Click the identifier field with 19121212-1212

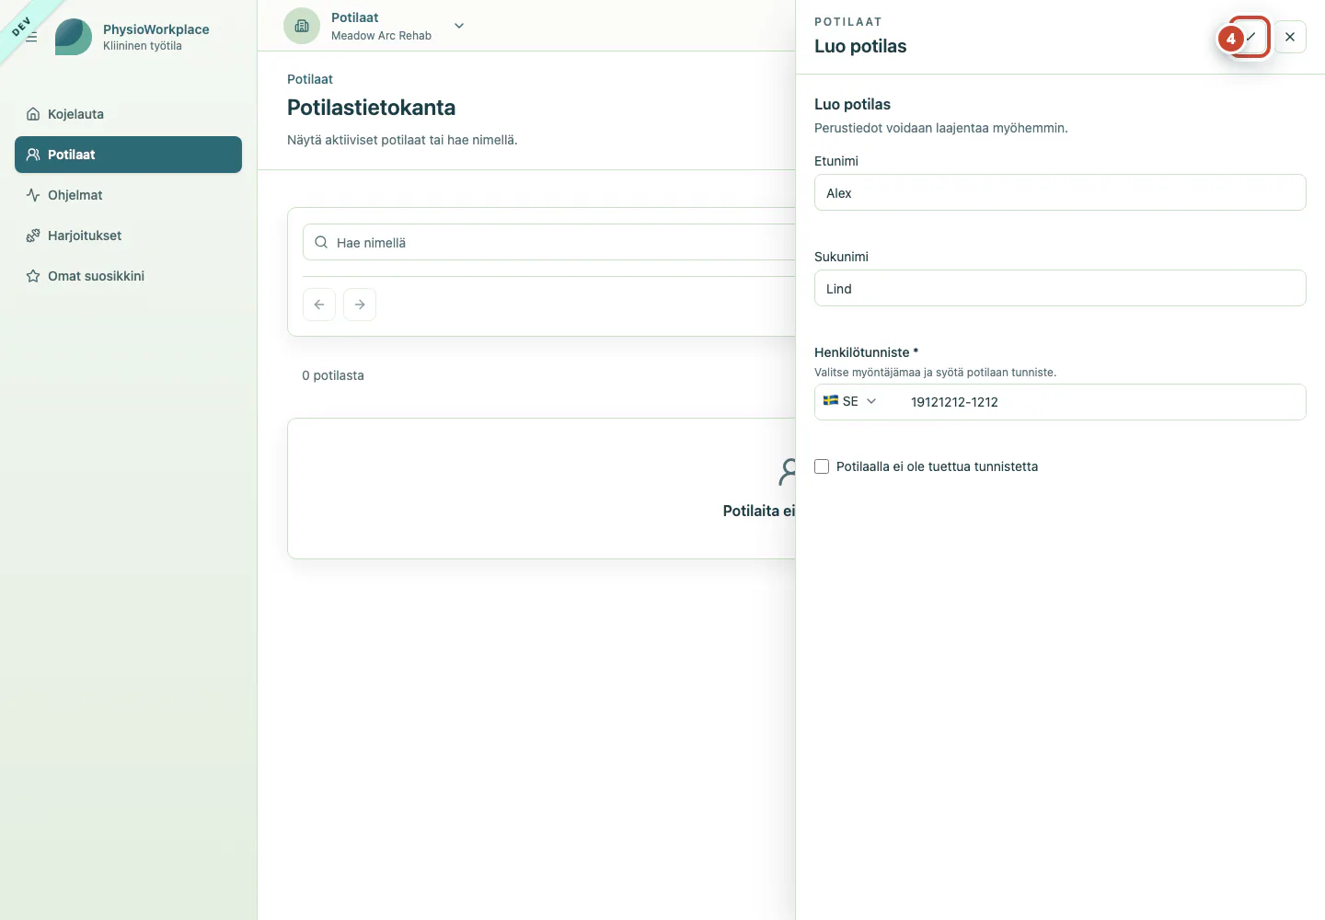point(1102,402)
